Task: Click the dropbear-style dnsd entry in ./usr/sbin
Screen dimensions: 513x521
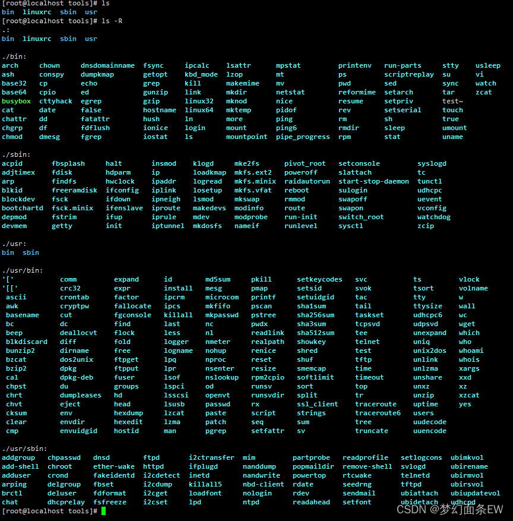Action: (x=100, y=457)
